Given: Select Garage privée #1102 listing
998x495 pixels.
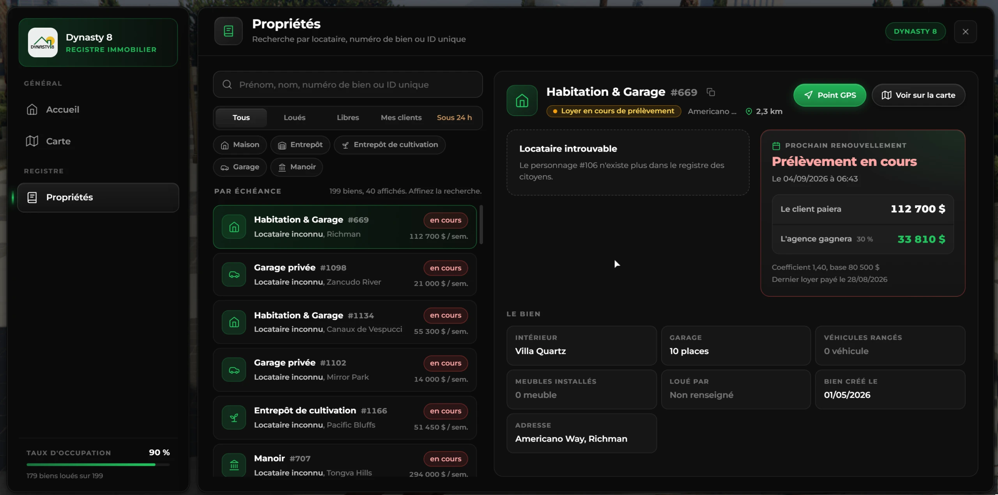Looking at the screenshot, I should pos(345,370).
